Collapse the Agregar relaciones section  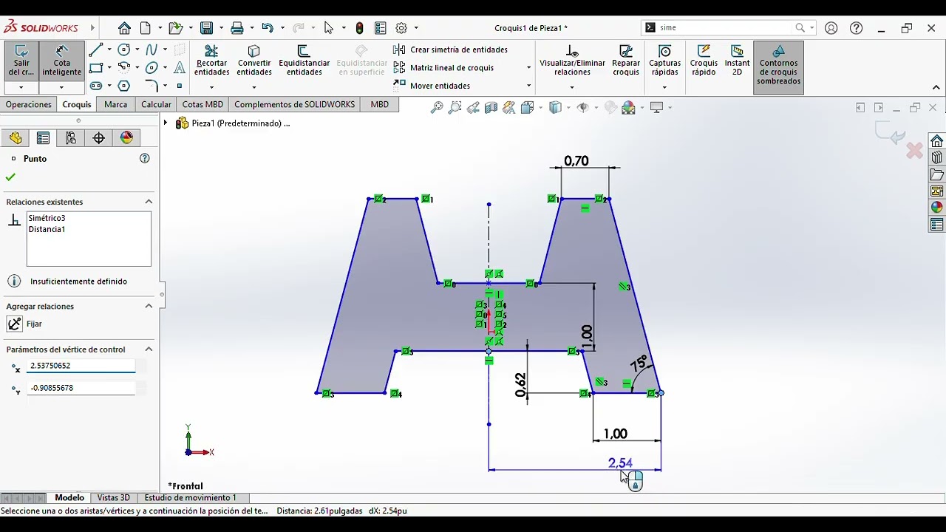pos(149,306)
